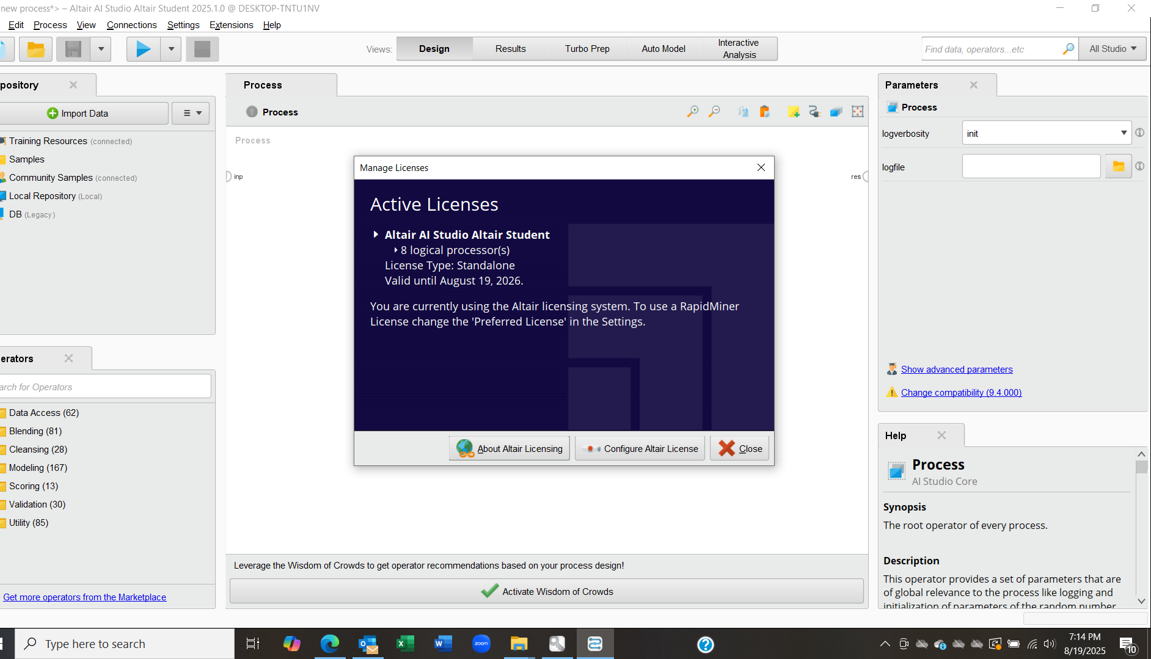Click the logverbosity info icon

(x=1139, y=133)
